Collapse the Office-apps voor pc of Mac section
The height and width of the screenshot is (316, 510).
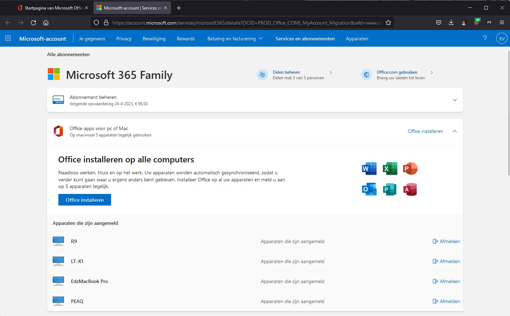454,131
